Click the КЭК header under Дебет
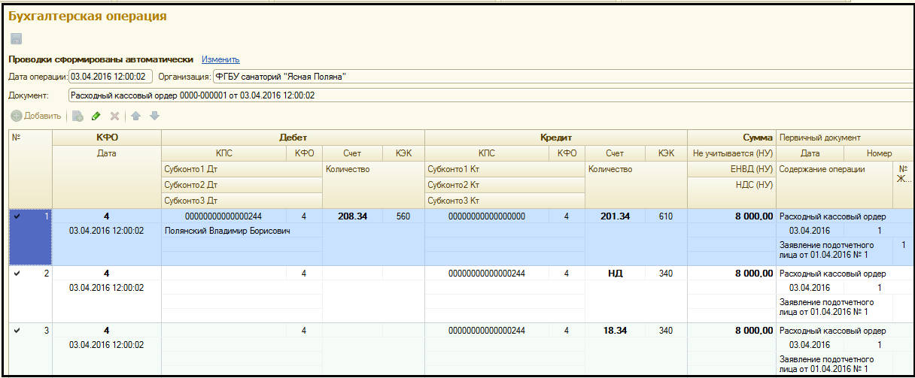This screenshot has width=915, height=378. tap(403, 153)
